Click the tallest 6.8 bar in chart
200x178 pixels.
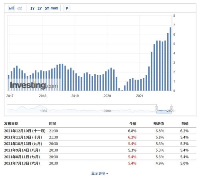tap(170, 59)
